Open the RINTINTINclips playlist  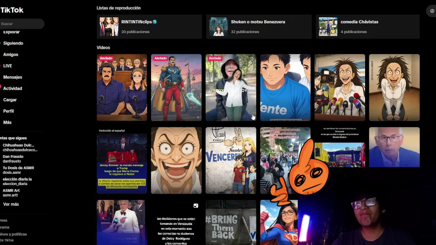[x=149, y=27]
